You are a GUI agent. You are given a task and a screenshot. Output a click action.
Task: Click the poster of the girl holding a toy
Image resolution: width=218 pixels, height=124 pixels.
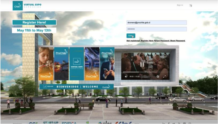(46, 64)
